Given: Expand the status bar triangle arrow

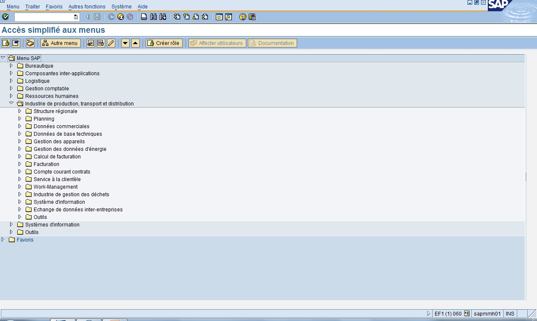Looking at the screenshot, I should 429,313.
